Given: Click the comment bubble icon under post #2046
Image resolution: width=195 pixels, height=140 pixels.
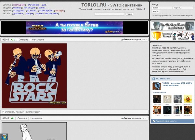Looking at the screenshot, I should [3, 112].
